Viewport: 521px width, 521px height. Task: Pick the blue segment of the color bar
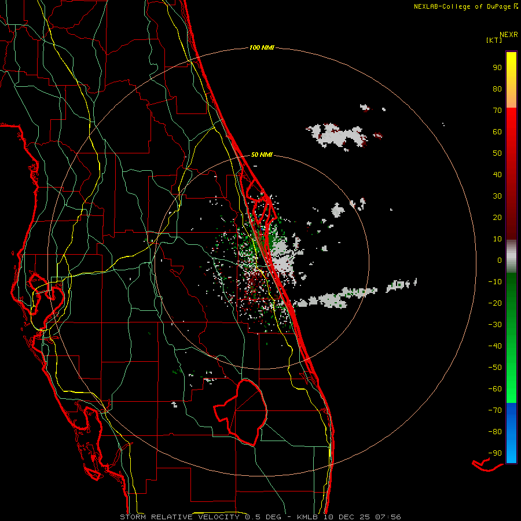coord(511,433)
